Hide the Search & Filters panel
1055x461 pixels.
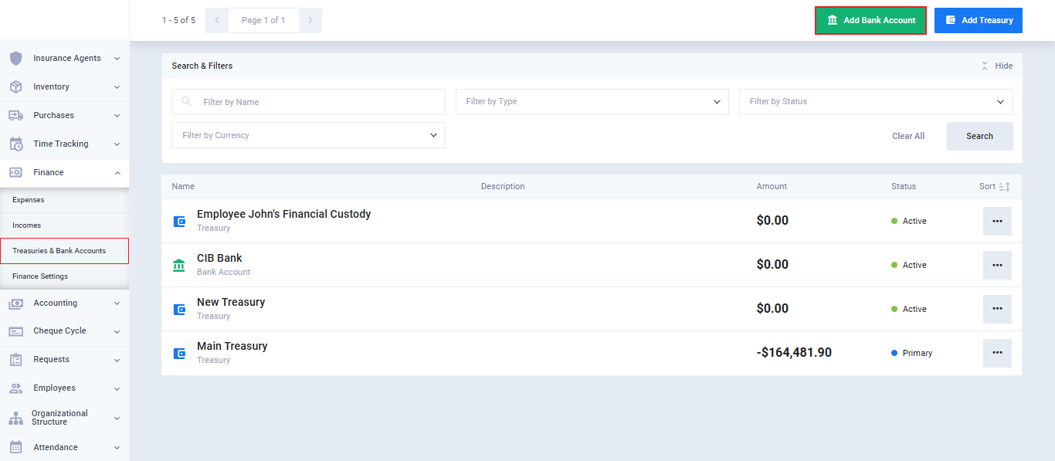[x=997, y=66]
